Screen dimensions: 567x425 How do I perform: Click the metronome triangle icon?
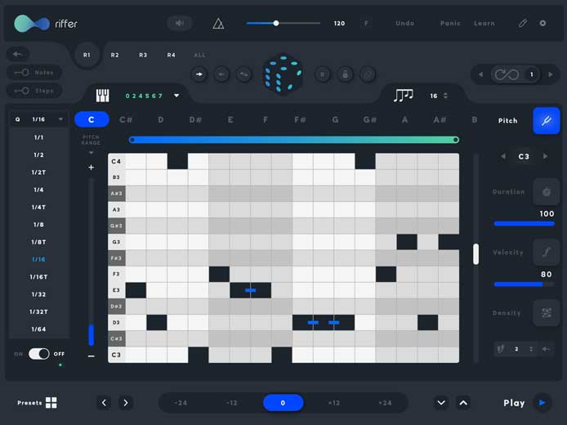coord(218,24)
